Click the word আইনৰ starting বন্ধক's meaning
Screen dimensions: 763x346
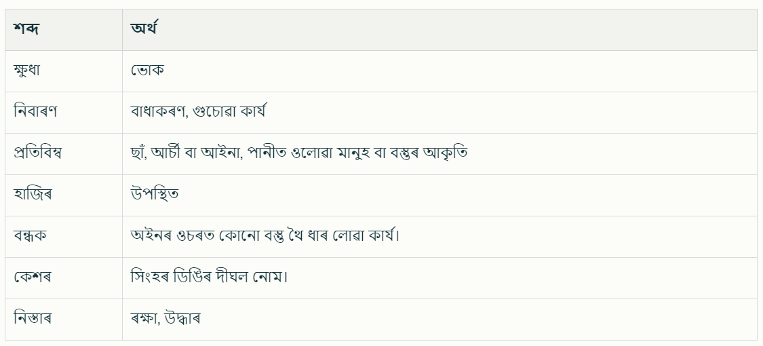(x=151, y=236)
